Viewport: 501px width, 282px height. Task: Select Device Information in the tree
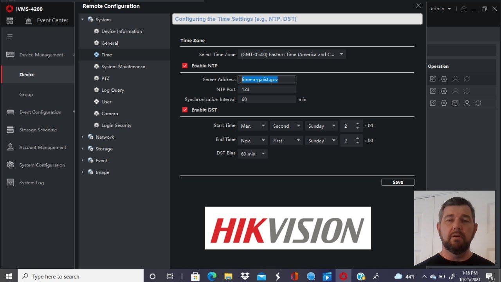[122, 31]
